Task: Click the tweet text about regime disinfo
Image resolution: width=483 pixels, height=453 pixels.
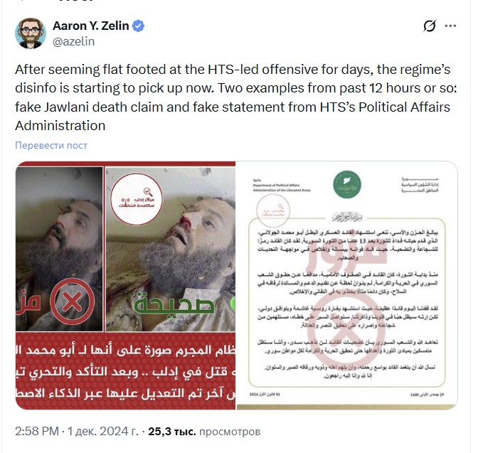Action: point(235,97)
